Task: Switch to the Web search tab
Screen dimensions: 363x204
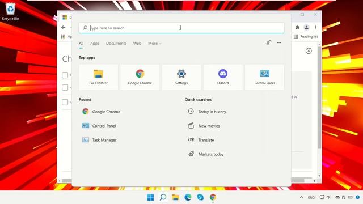Action: [x=137, y=44]
